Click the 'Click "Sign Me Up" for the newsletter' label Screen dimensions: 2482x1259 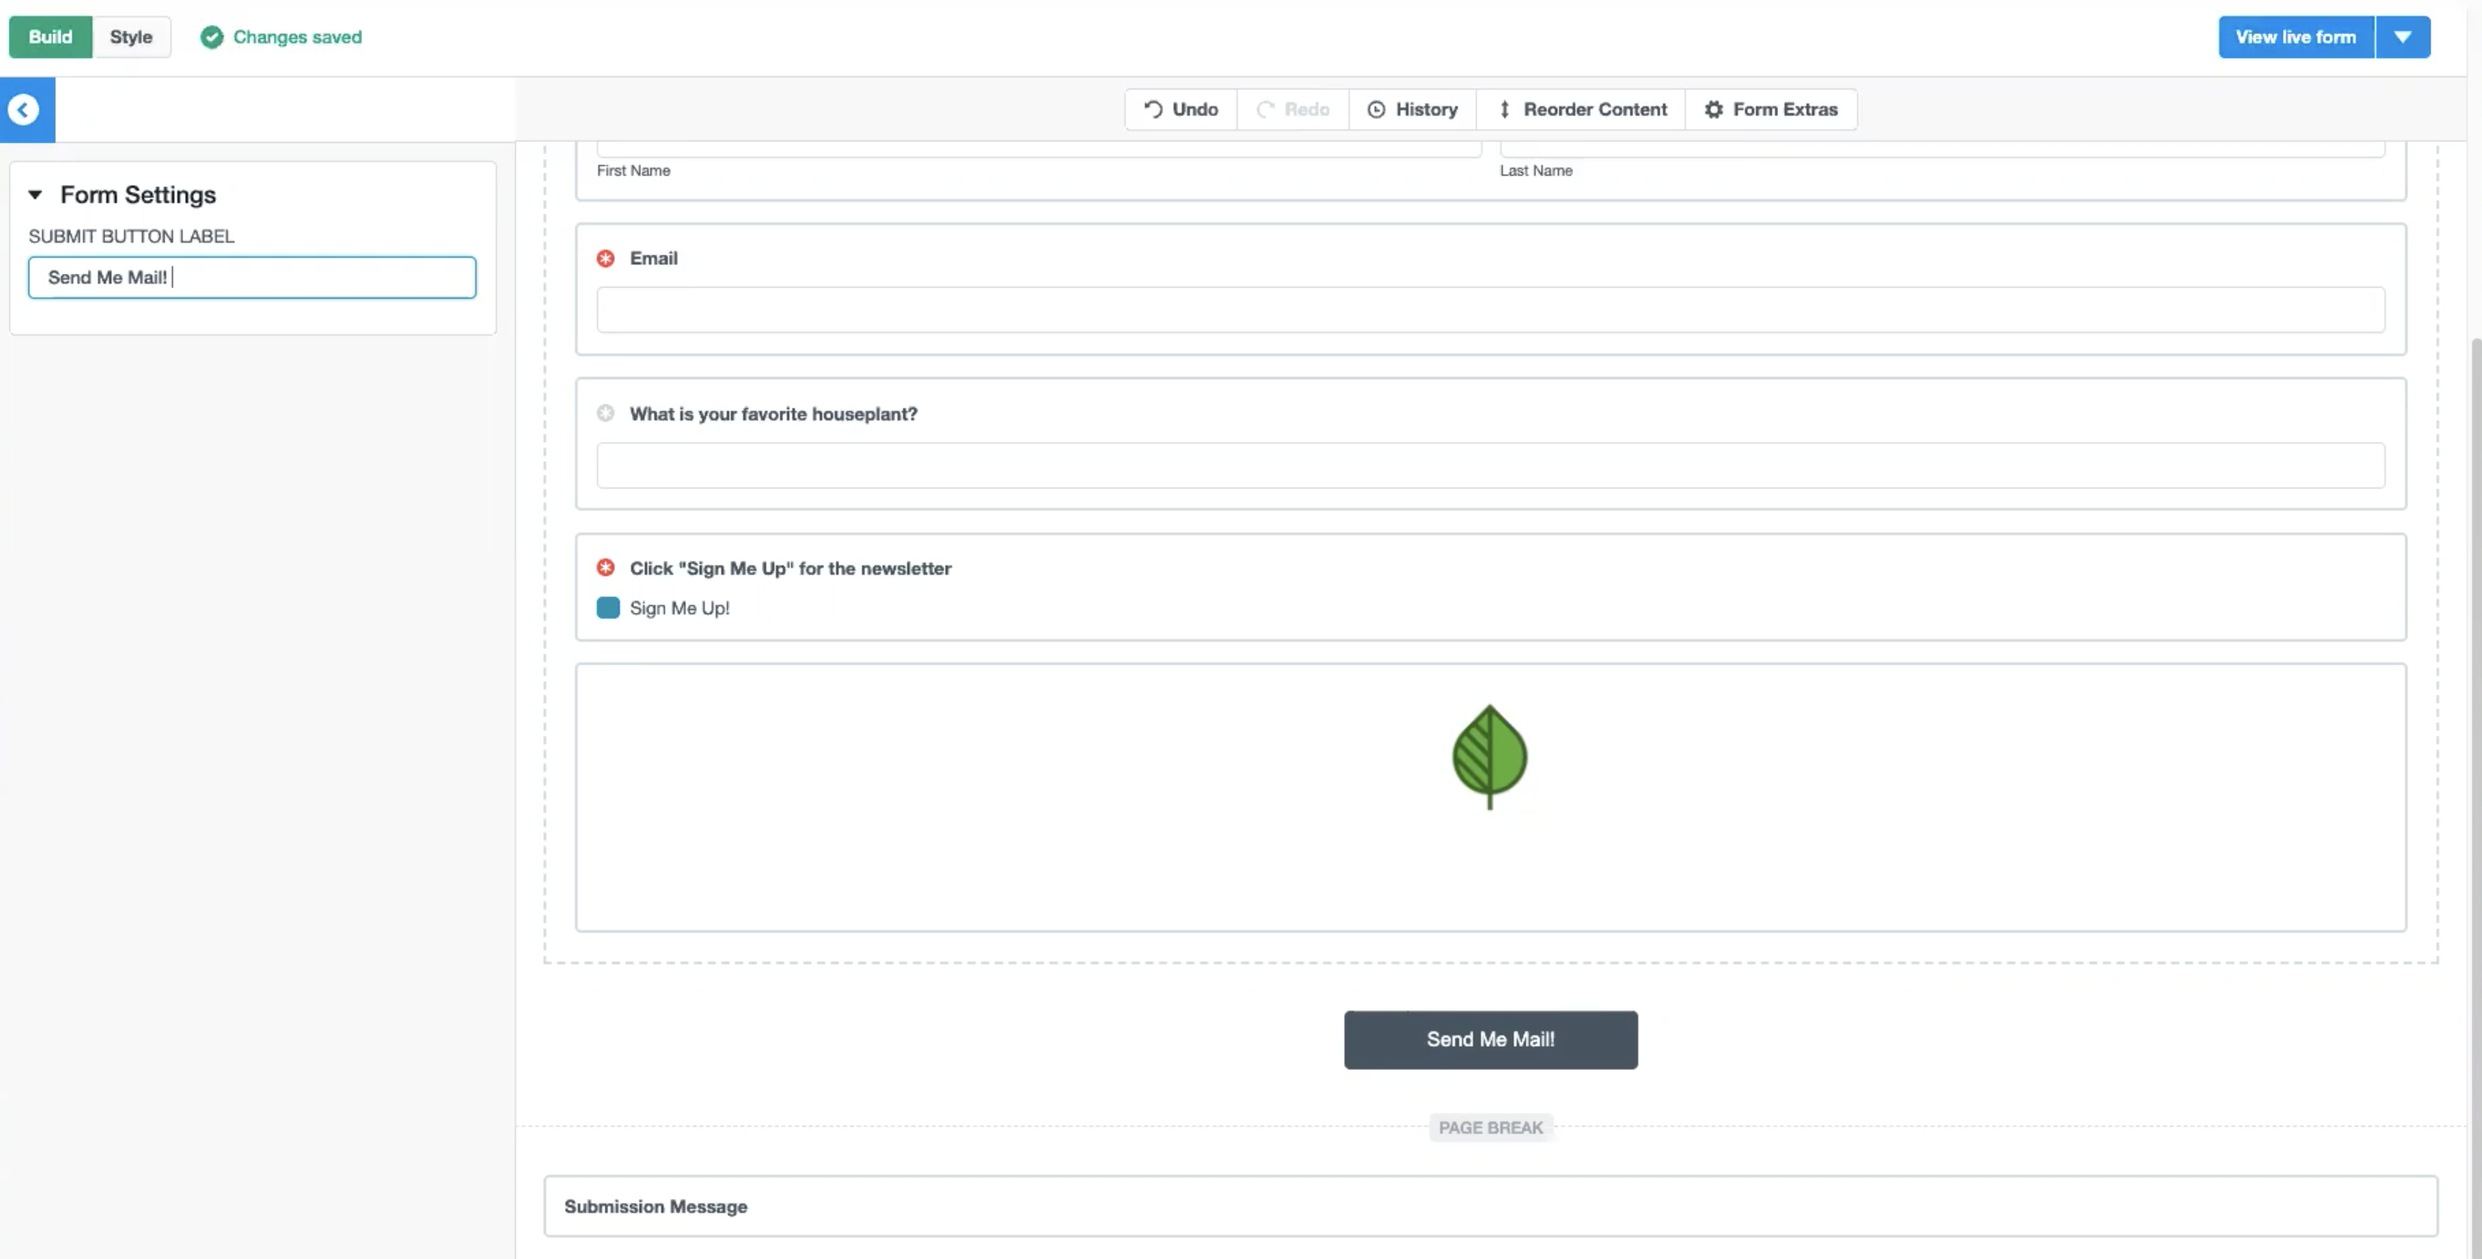tap(790, 568)
